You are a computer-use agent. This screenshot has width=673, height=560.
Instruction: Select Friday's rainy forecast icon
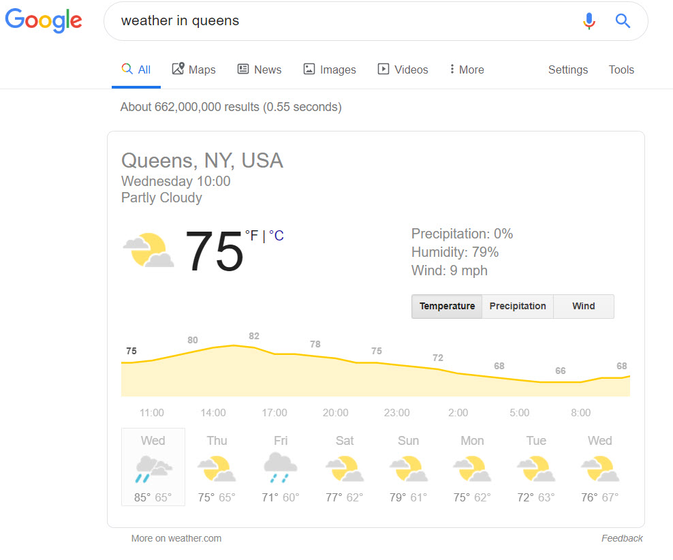281,469
